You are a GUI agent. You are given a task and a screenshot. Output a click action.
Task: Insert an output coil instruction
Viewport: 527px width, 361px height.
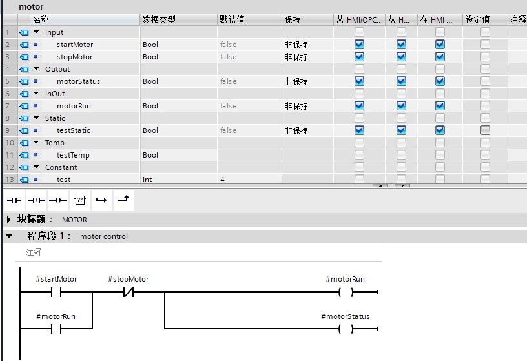pyautogui.click(x=58, y=200)
